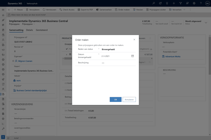Toggle the product grid select-all checkmark

[67, 49]
